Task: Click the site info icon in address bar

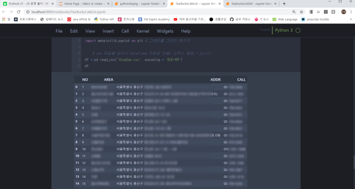Action: tap(28, 12)
